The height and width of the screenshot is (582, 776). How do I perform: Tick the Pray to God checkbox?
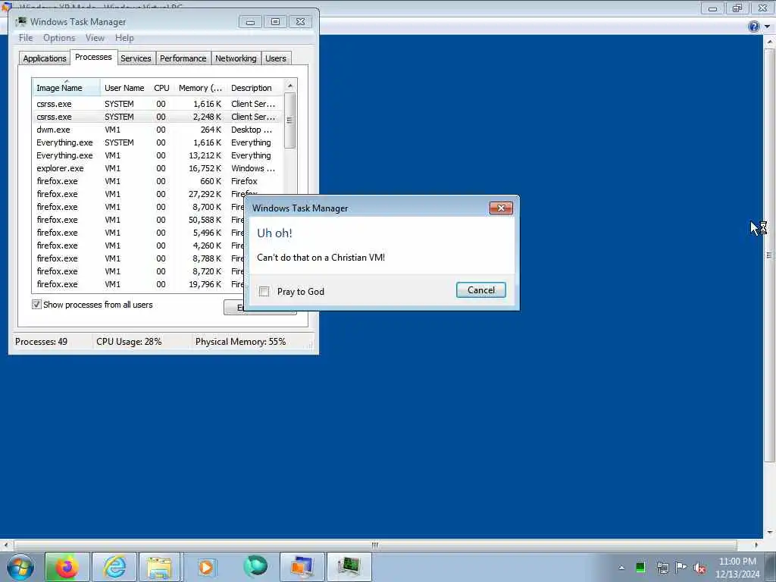pos(264,292)
